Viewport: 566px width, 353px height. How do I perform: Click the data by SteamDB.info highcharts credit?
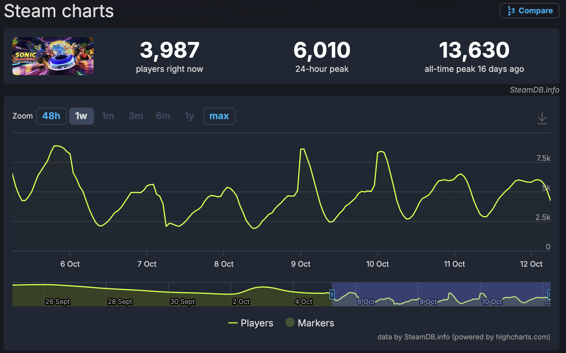tap(464, 337)
